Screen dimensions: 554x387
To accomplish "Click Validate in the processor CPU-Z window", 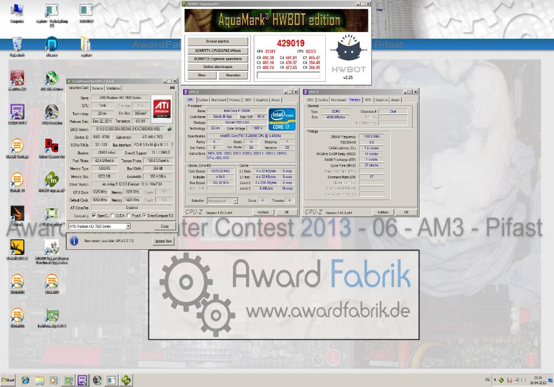I will coord(264,212).
